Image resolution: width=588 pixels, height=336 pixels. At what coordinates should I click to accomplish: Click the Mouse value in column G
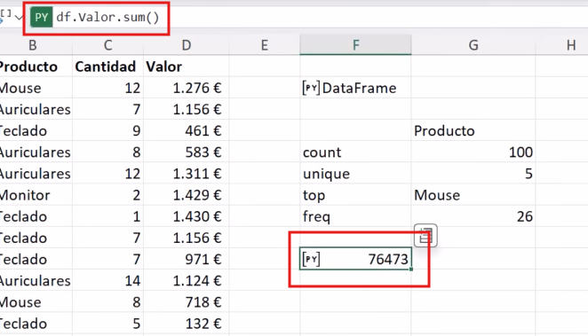coord(437,195)
